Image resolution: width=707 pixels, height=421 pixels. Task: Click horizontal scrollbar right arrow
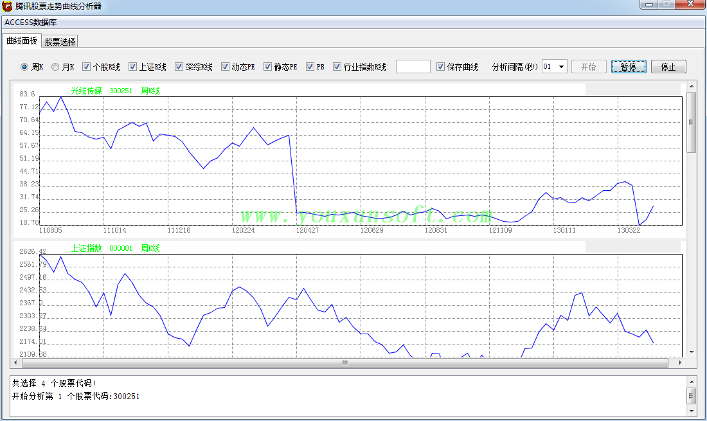(681, 363)
